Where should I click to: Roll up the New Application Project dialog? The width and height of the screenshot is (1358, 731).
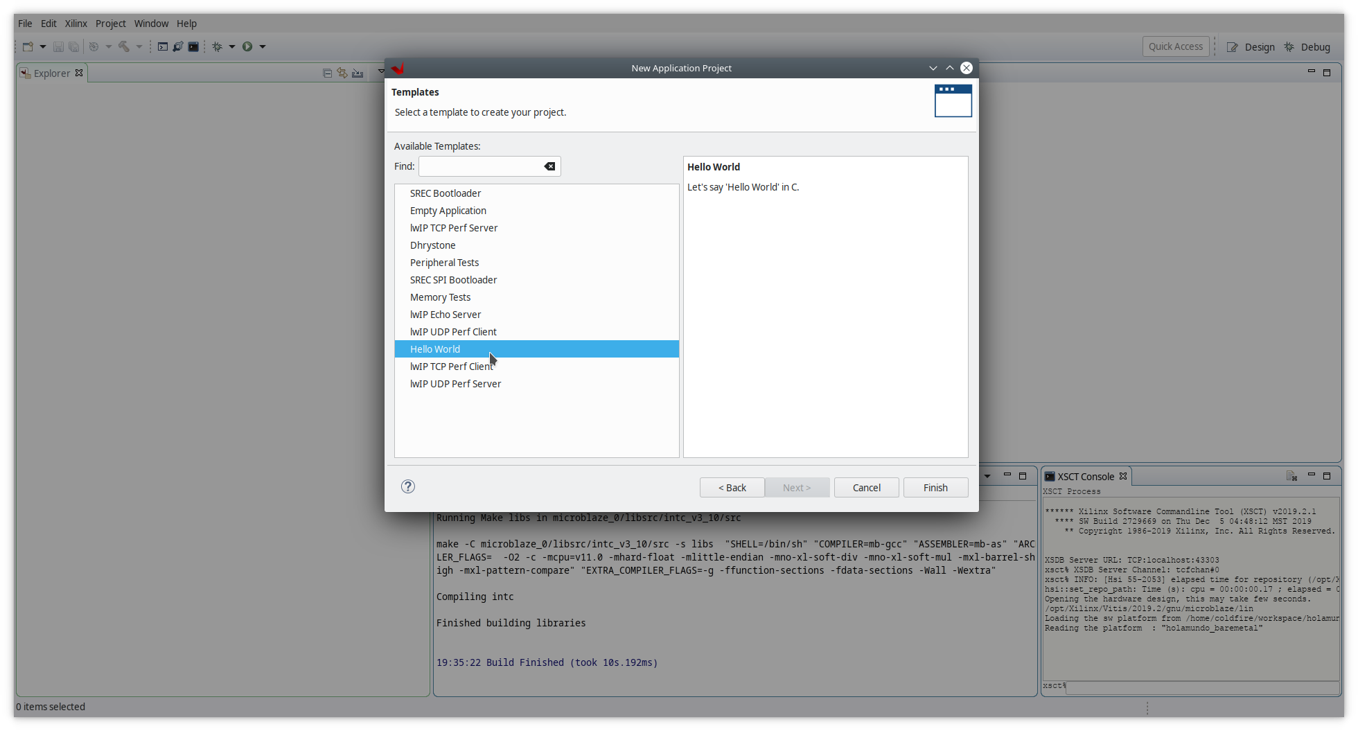950,68
